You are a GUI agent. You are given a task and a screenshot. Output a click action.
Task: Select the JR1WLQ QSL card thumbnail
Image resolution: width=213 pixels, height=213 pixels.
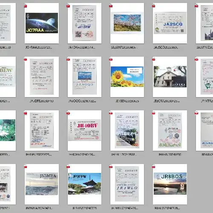(x=127, y=184)
